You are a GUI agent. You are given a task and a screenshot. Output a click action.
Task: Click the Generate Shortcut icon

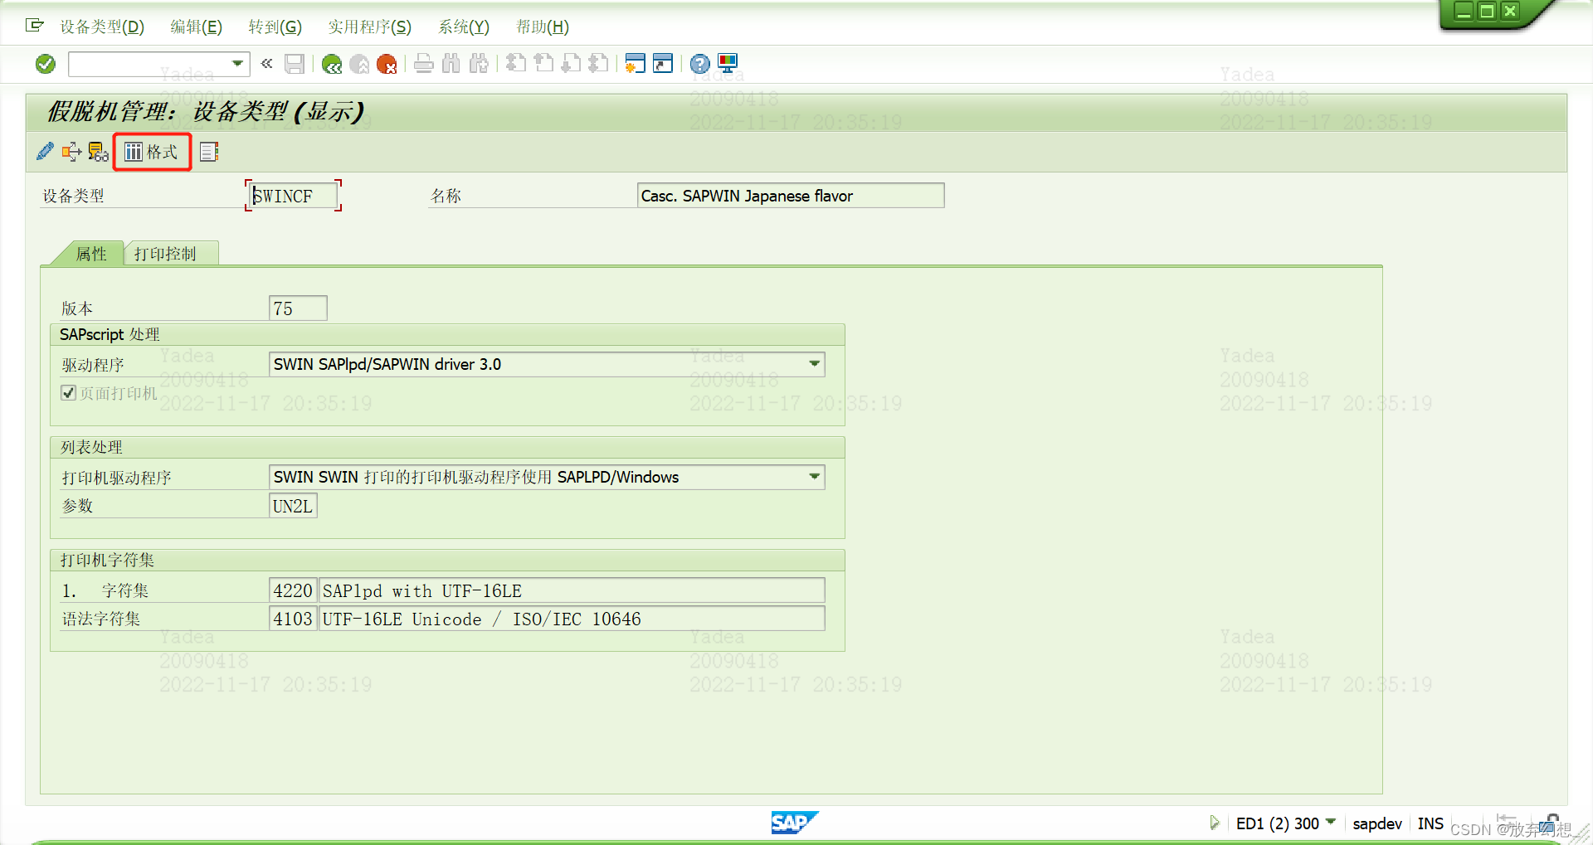tap(663, 64)
